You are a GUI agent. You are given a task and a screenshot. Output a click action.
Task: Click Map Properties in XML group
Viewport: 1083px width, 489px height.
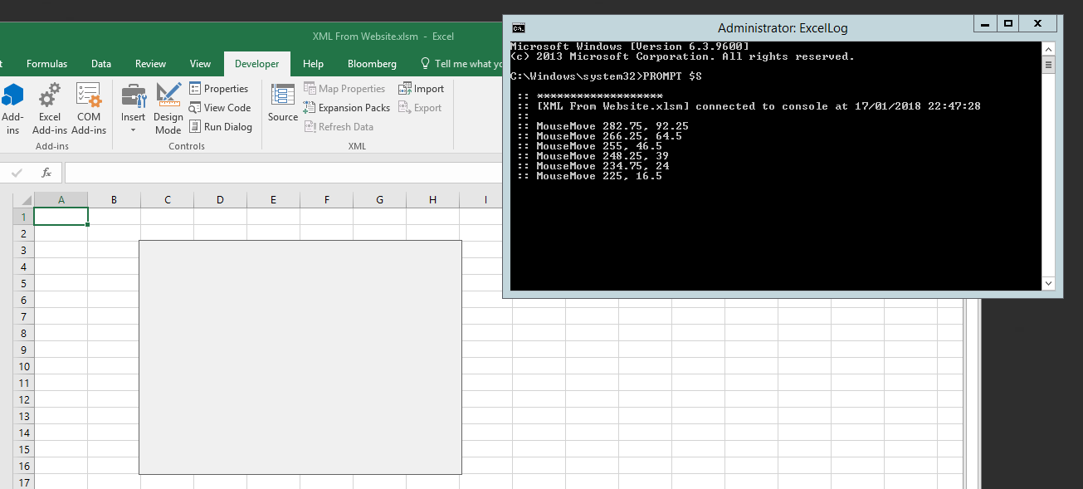point(344,89)
